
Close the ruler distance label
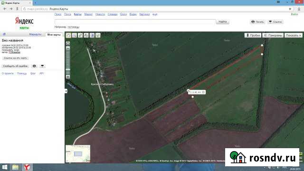203,92
